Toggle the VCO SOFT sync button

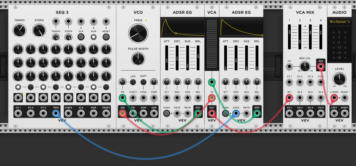point(143,82)
